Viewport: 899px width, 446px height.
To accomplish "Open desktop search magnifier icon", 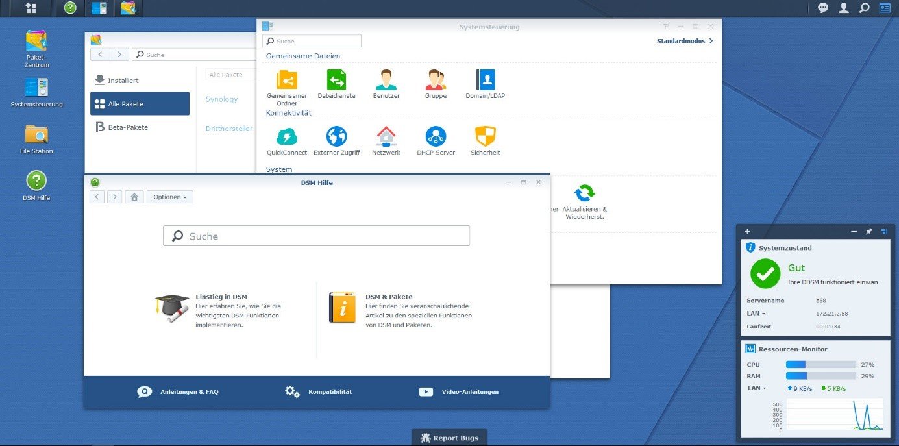I will tap(864, 8).
